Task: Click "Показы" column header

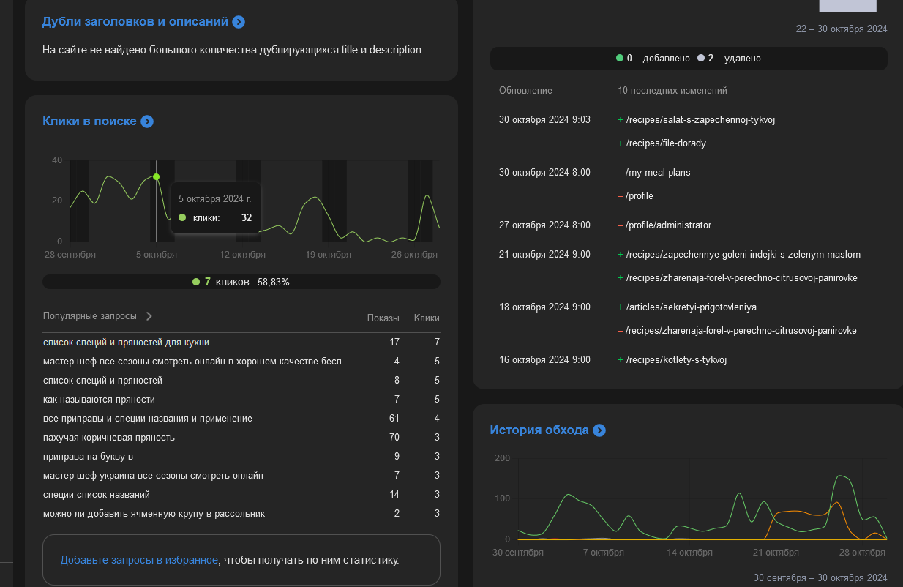Action: [x=383, y=318]
